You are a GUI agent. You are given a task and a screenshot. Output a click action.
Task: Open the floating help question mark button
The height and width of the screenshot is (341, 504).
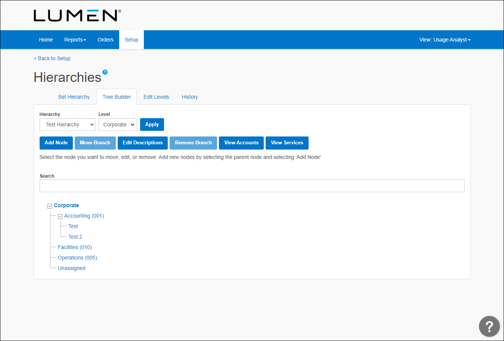(x=489, y=326)
